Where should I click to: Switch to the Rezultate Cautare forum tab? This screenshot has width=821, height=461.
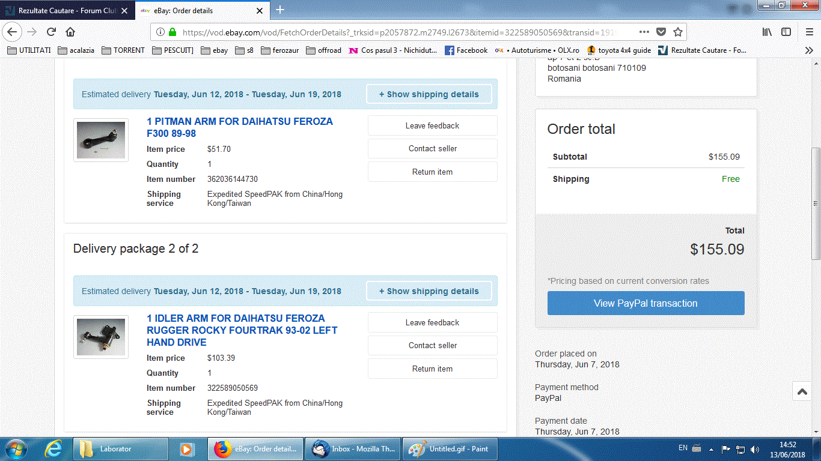(67, 10)
